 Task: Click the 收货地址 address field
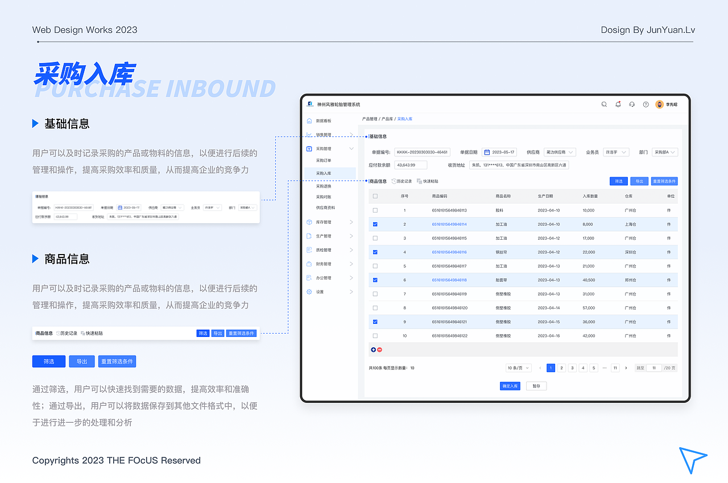coord(519,165)
